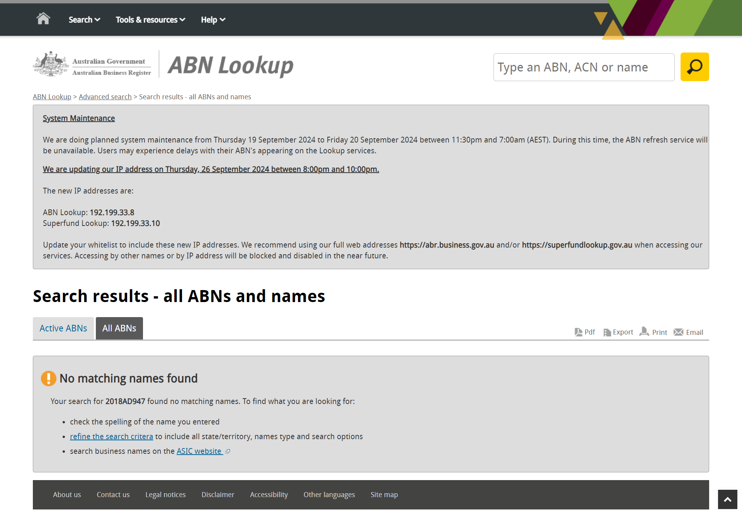Expand the Tools & resources menu

coord(150,20)
